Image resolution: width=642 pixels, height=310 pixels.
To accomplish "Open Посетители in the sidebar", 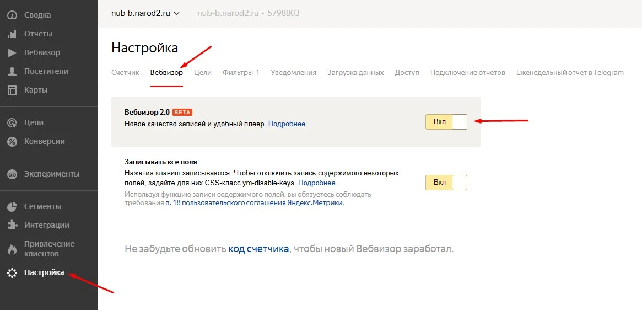I will tap(46, 71).
